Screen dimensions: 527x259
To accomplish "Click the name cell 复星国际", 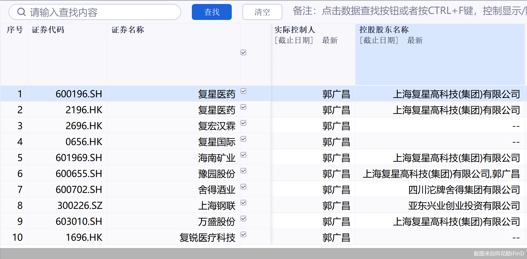I will tap(174, 142).
